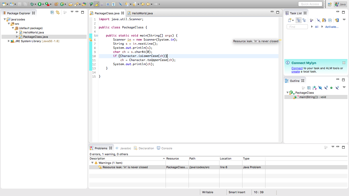Open the Javadoc tab
Image resolution: width=349 pixels, height=196 pixels.
tap(123, 148)
